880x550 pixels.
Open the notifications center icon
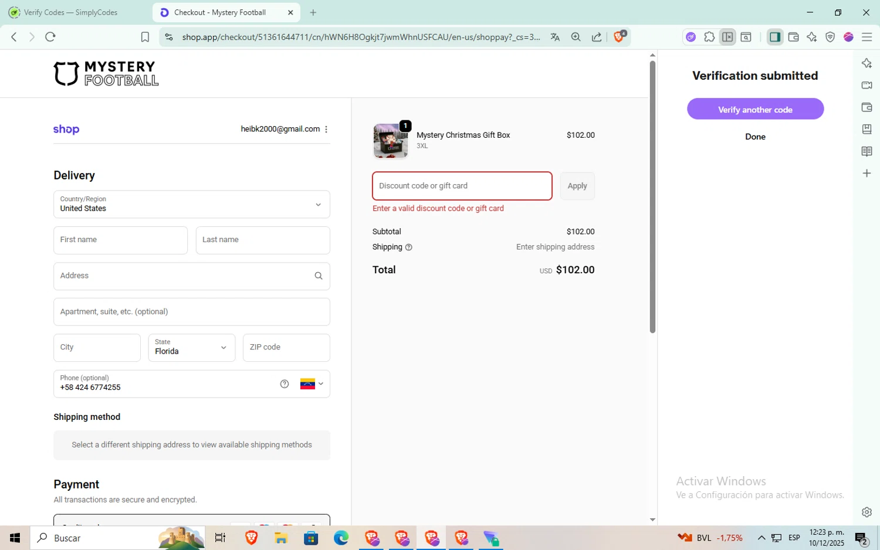tap(861, 538)
